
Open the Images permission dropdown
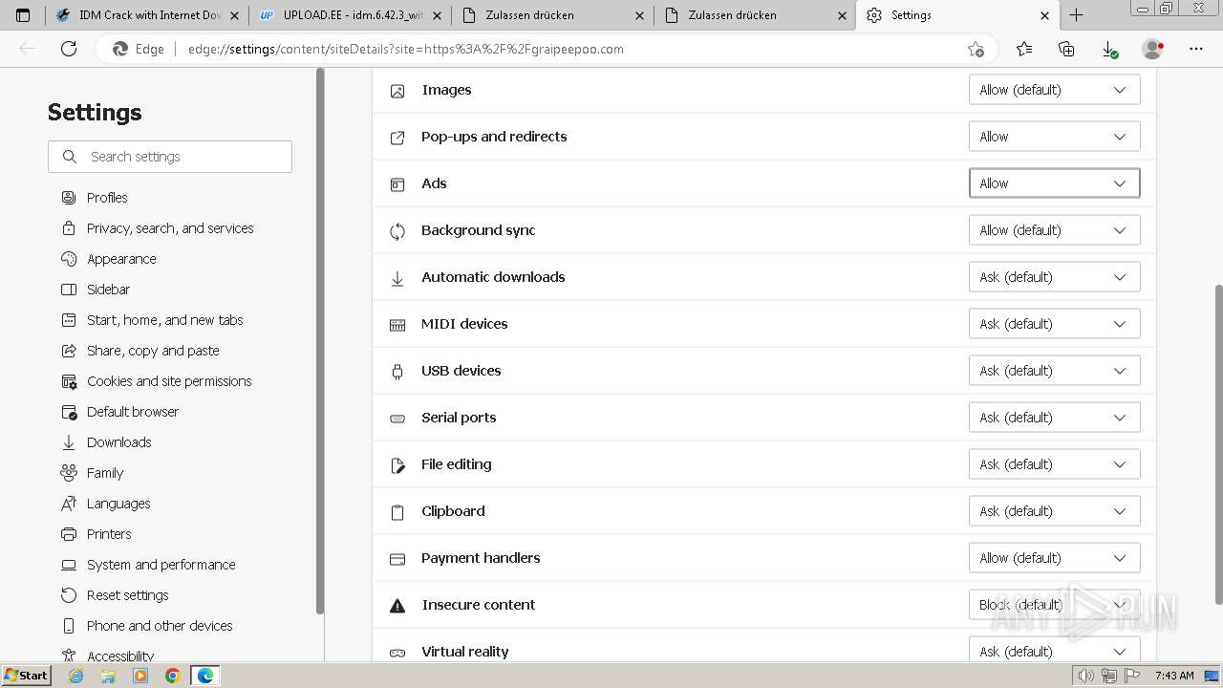(1054, 90)
